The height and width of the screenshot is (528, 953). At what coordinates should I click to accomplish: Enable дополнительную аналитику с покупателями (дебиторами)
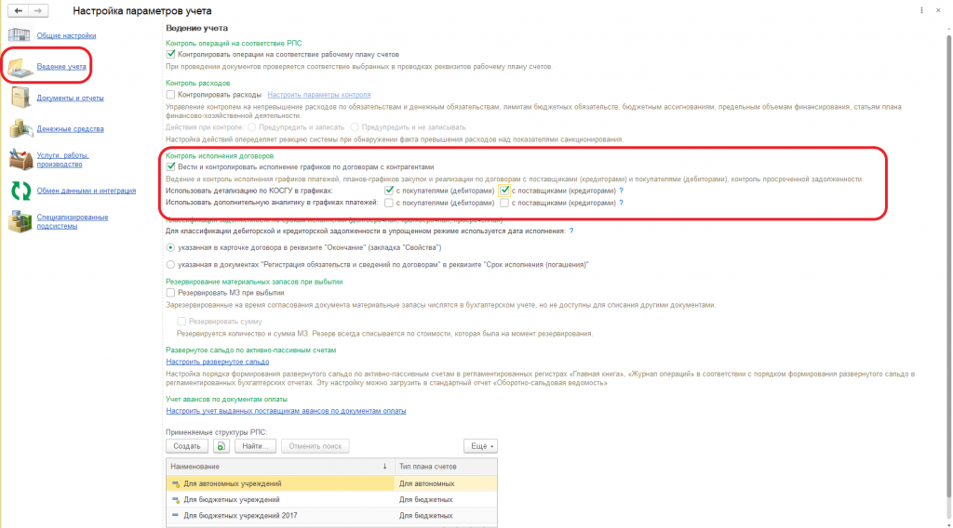[x=389, y=203]
